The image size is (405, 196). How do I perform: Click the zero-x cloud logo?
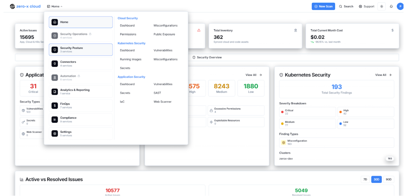click(x=25, y=6)
